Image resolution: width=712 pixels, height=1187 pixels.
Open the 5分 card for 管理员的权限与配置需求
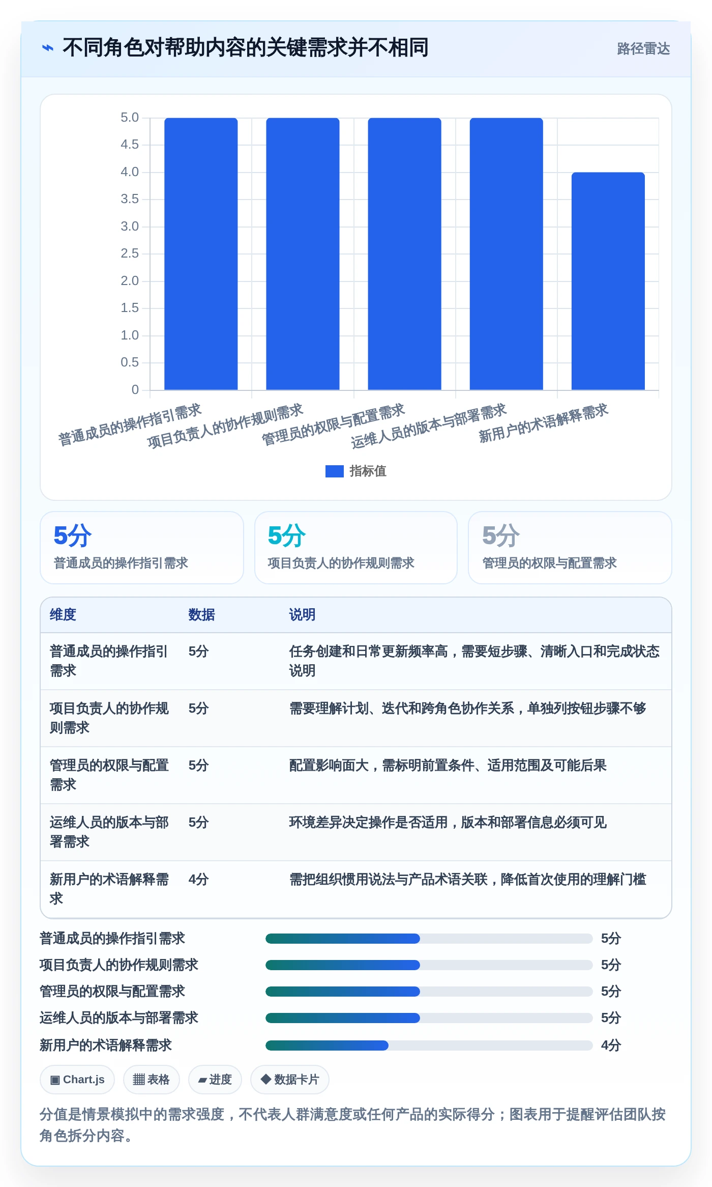coord(570,548)
